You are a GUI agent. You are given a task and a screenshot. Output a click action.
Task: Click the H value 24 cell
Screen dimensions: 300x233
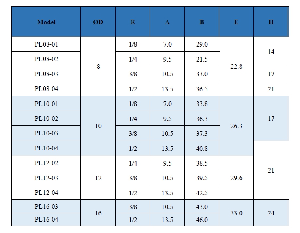point(271,213)
